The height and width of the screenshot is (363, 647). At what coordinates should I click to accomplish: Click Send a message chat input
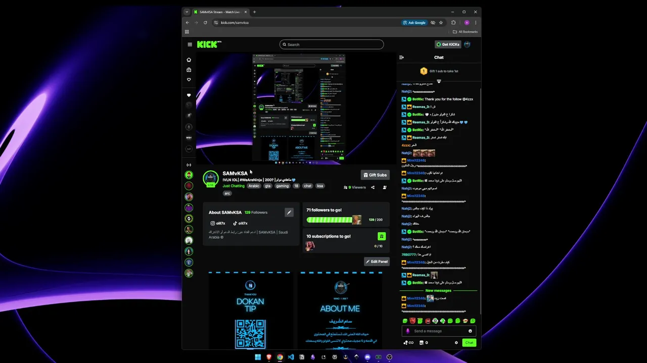439,331
